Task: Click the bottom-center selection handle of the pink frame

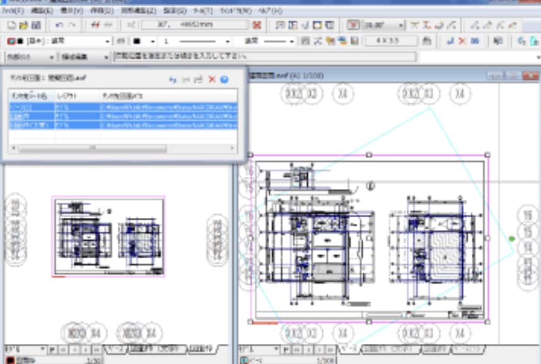Action: pyautogui.click(x=369, y=322)
